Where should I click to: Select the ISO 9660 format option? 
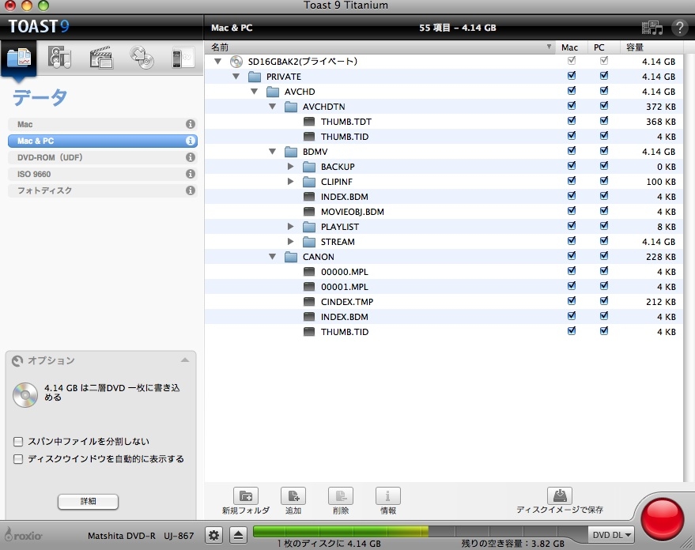tap(102, 174)
